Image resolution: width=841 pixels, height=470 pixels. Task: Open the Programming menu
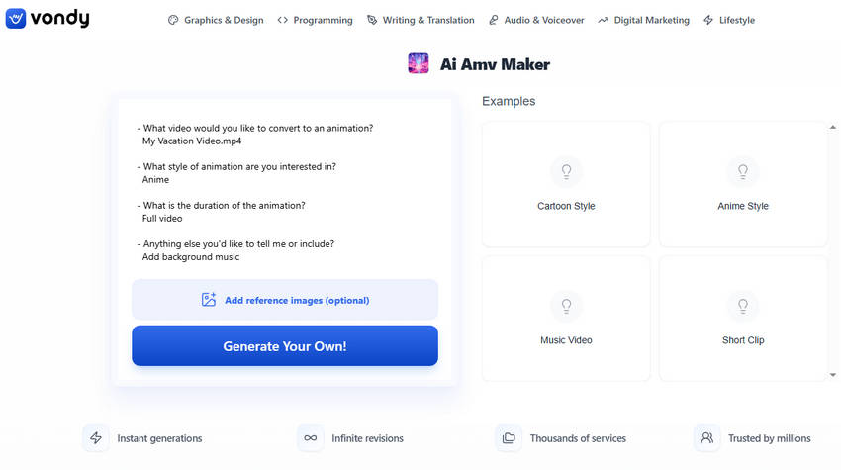click(x=315, y=20)
